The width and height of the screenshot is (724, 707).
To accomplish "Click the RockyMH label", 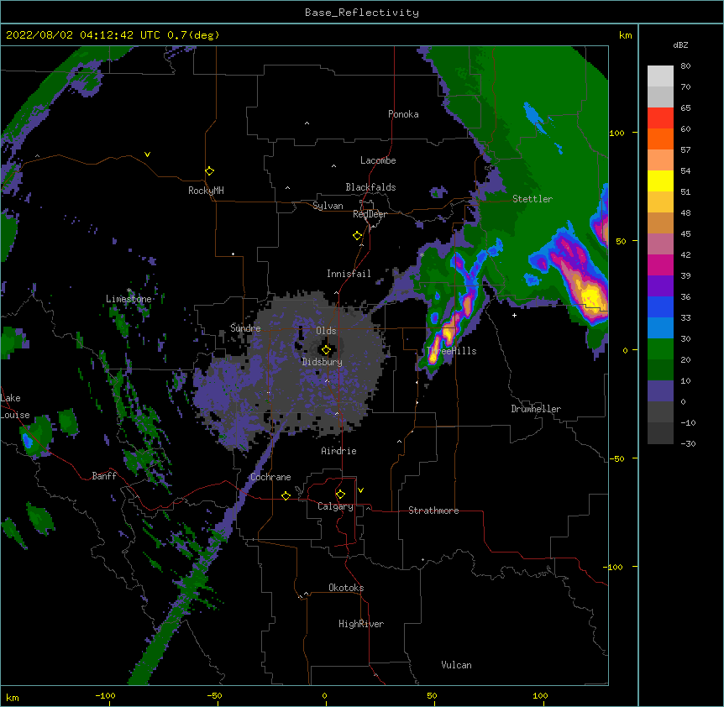I will pos(206,191).
